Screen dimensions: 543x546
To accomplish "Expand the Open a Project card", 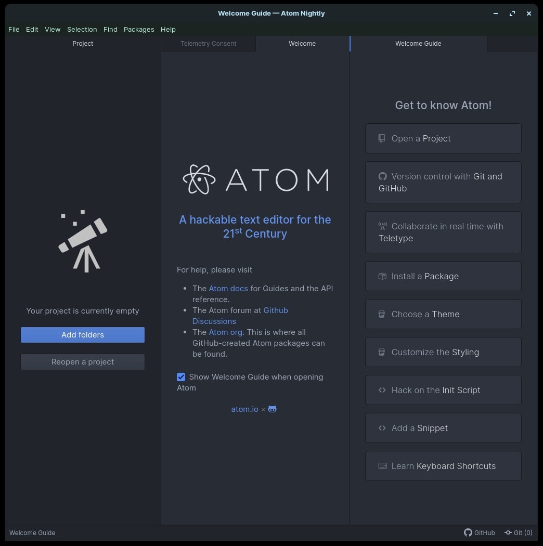I will (443, 138).
